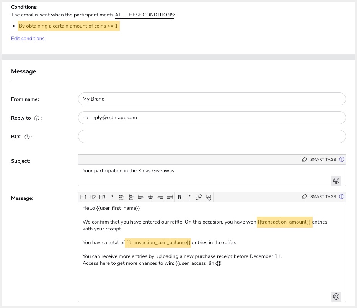Image resolution: width=357 pixels, height=308 pixels.
Task: Open emoji picker for the Message body
Action: 336,296
